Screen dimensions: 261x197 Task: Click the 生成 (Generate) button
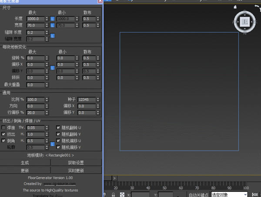click(25, 163)
